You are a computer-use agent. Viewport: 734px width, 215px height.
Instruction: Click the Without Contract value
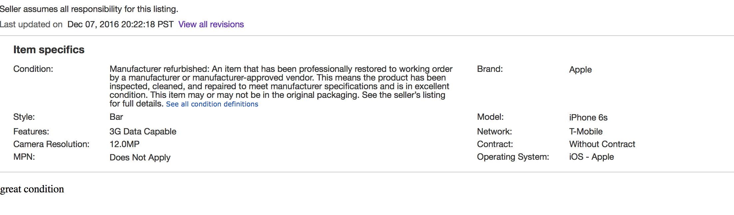602,144
